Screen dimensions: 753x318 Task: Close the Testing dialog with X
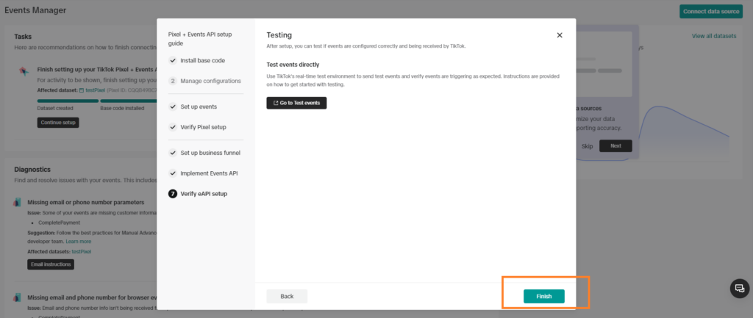pyautogui.click(x=560, y=35)
